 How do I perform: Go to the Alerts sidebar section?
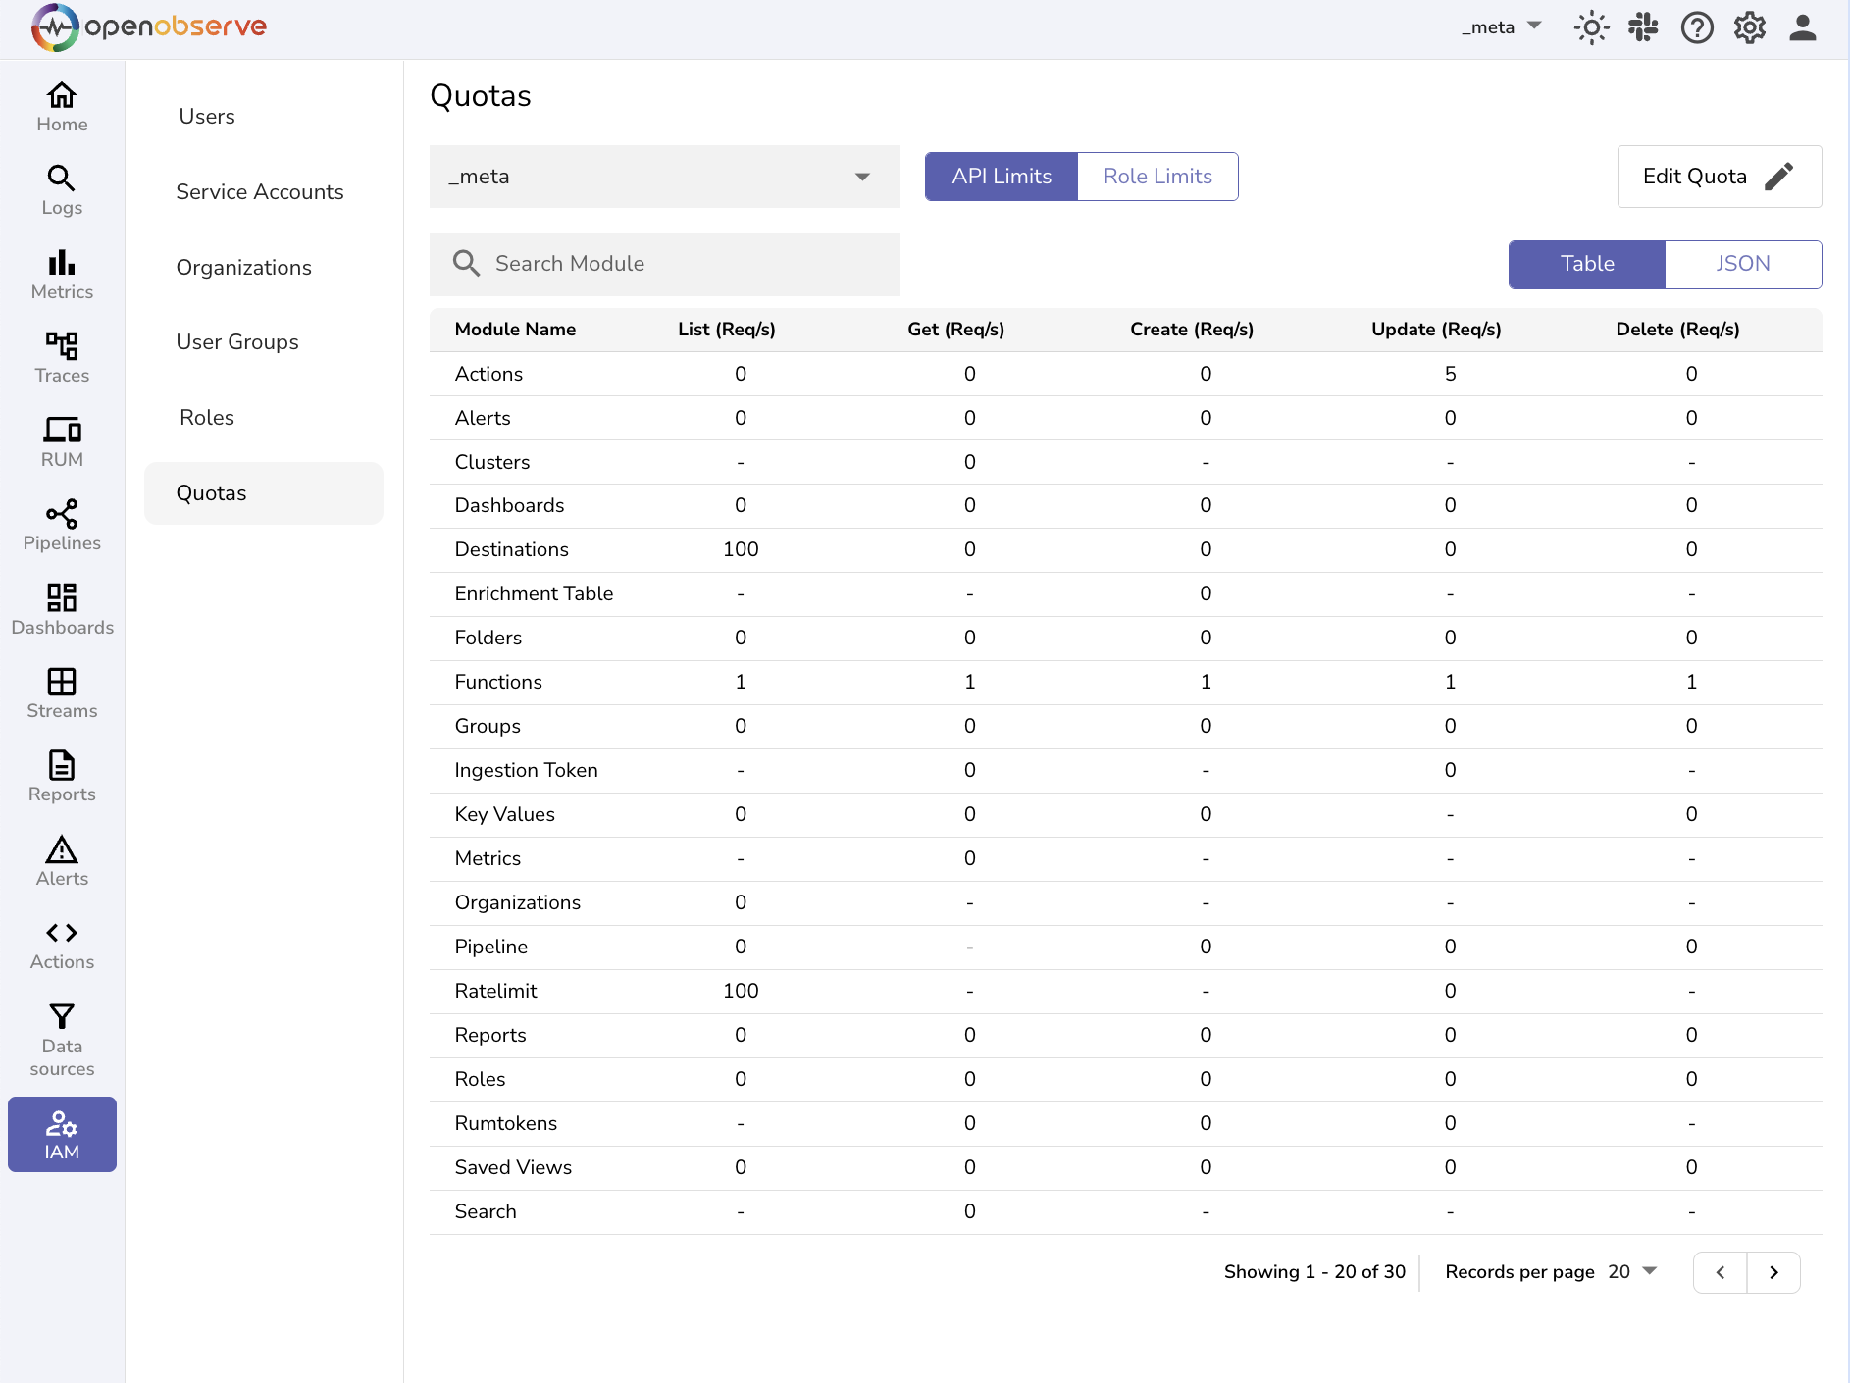point(62,861)
